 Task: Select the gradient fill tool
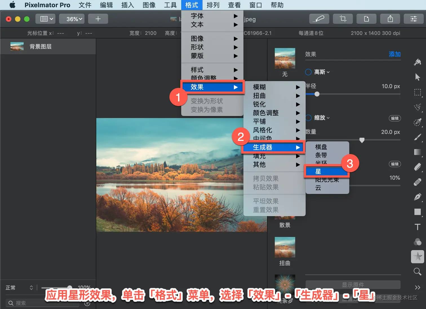coord(418,152)
